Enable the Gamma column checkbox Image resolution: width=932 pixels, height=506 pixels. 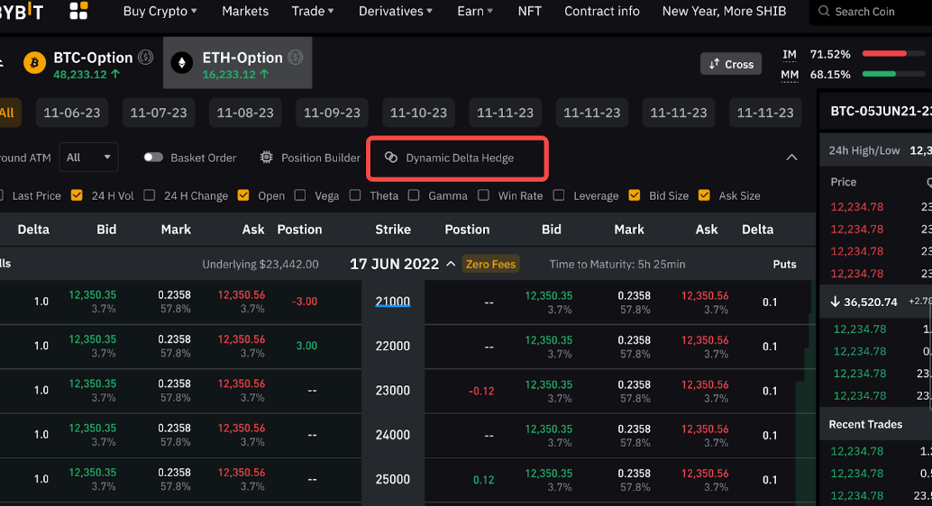click(414, 195)
